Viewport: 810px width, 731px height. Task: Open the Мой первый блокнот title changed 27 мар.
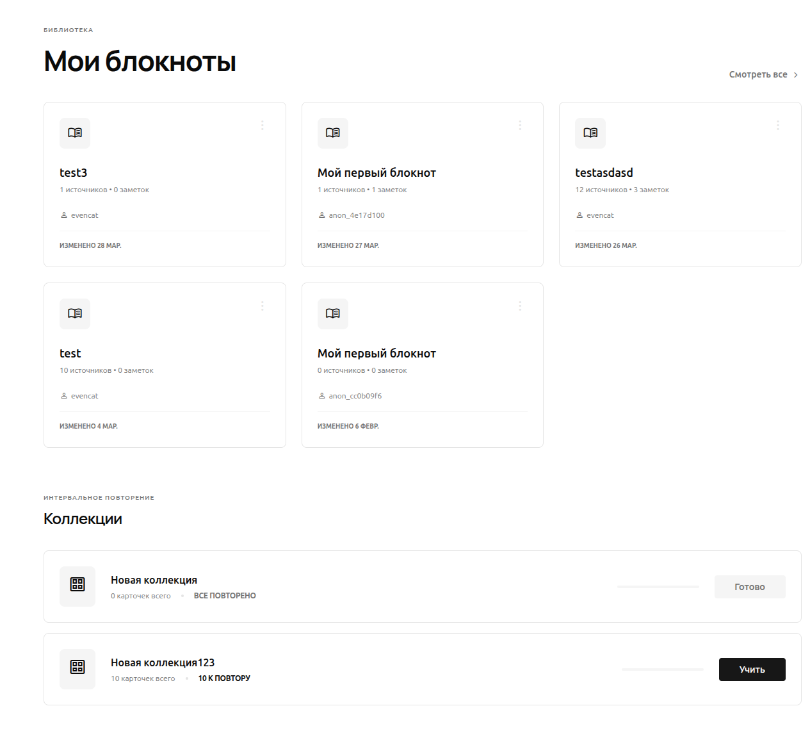(x=377, y=173)
